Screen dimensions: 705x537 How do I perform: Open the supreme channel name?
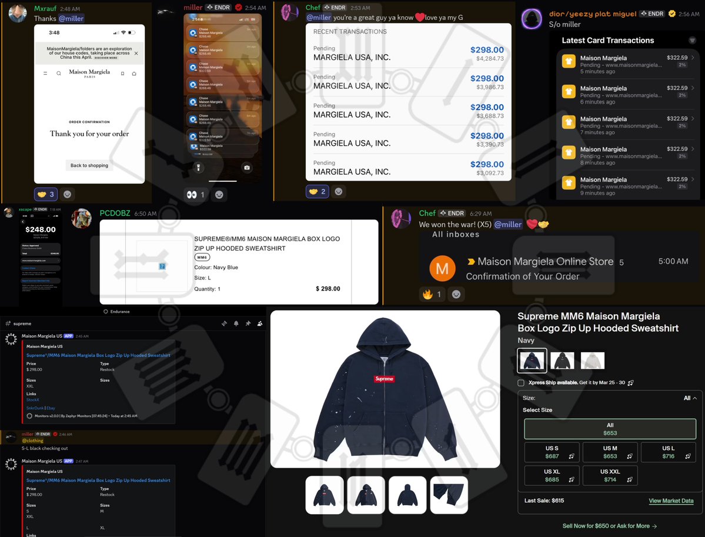[22, 323]
